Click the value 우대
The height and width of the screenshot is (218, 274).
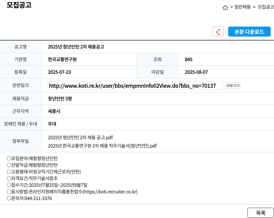(52, 124)
